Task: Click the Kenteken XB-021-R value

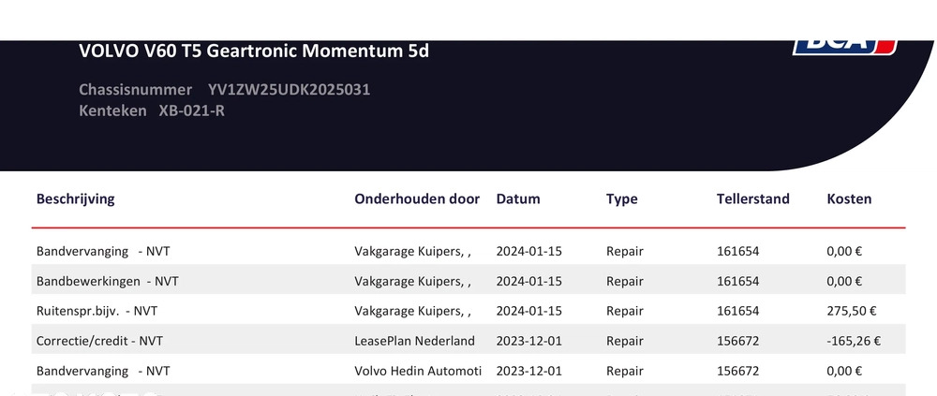Action: [191, 110]
